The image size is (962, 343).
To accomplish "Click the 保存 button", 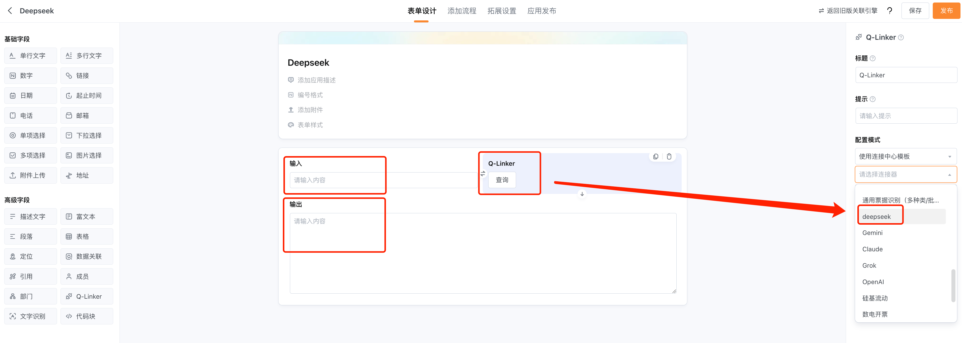I will (915, 11).
